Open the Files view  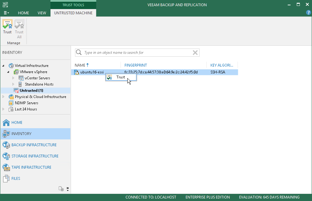(x=35, y=178)
